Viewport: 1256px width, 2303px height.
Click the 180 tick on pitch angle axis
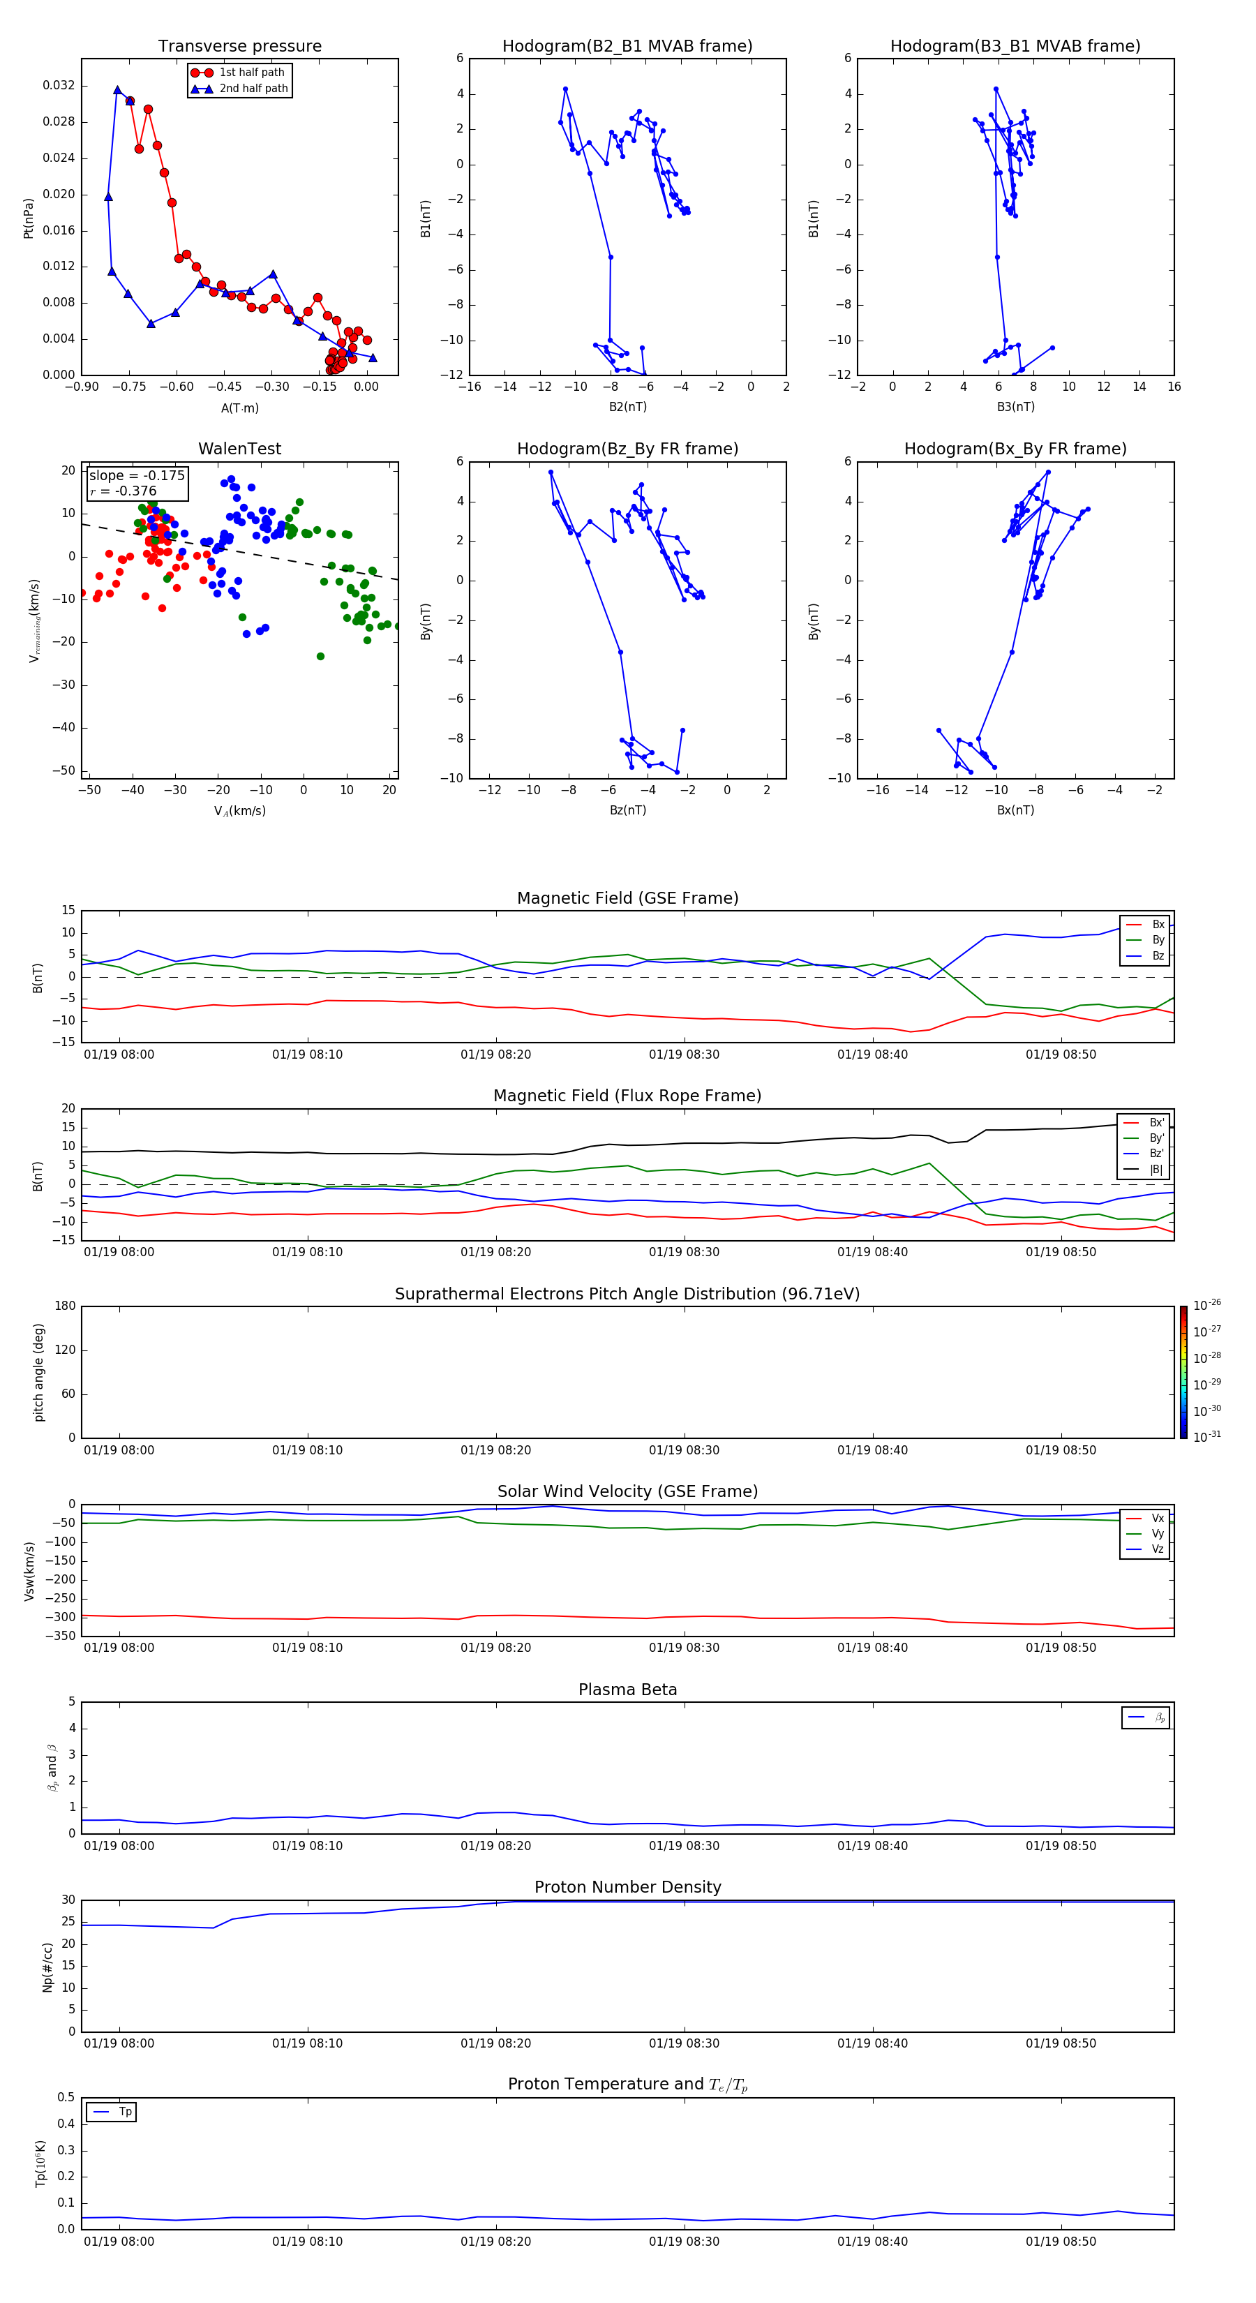(66, 1306)
